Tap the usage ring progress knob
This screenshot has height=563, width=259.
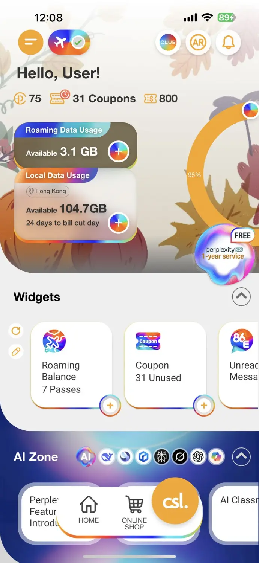point(250,111)
